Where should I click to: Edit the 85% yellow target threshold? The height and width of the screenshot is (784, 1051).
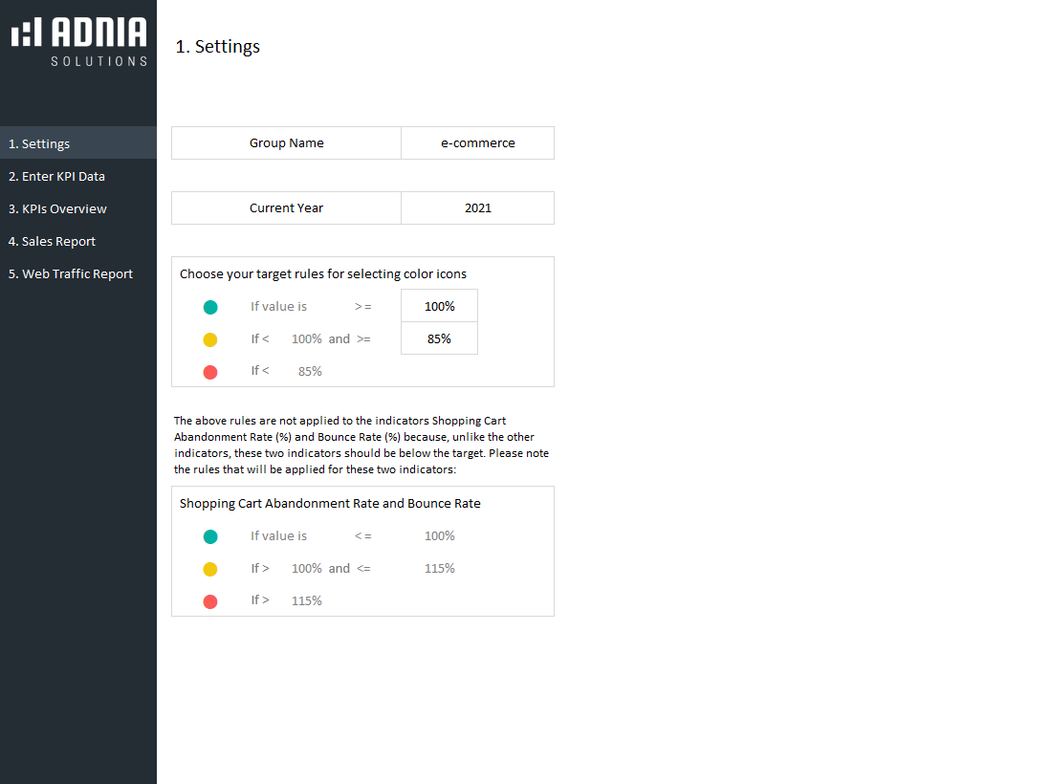pyautogui.click(x=439, y=338)
